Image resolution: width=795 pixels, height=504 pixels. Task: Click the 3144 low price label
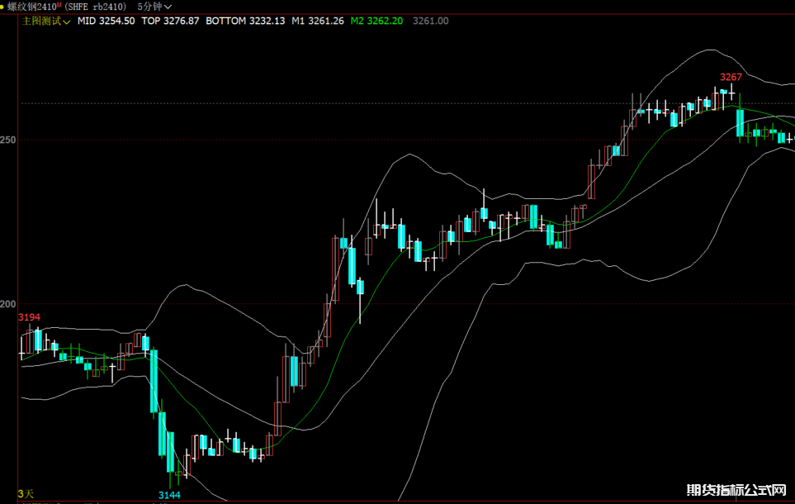coord(169,495)
